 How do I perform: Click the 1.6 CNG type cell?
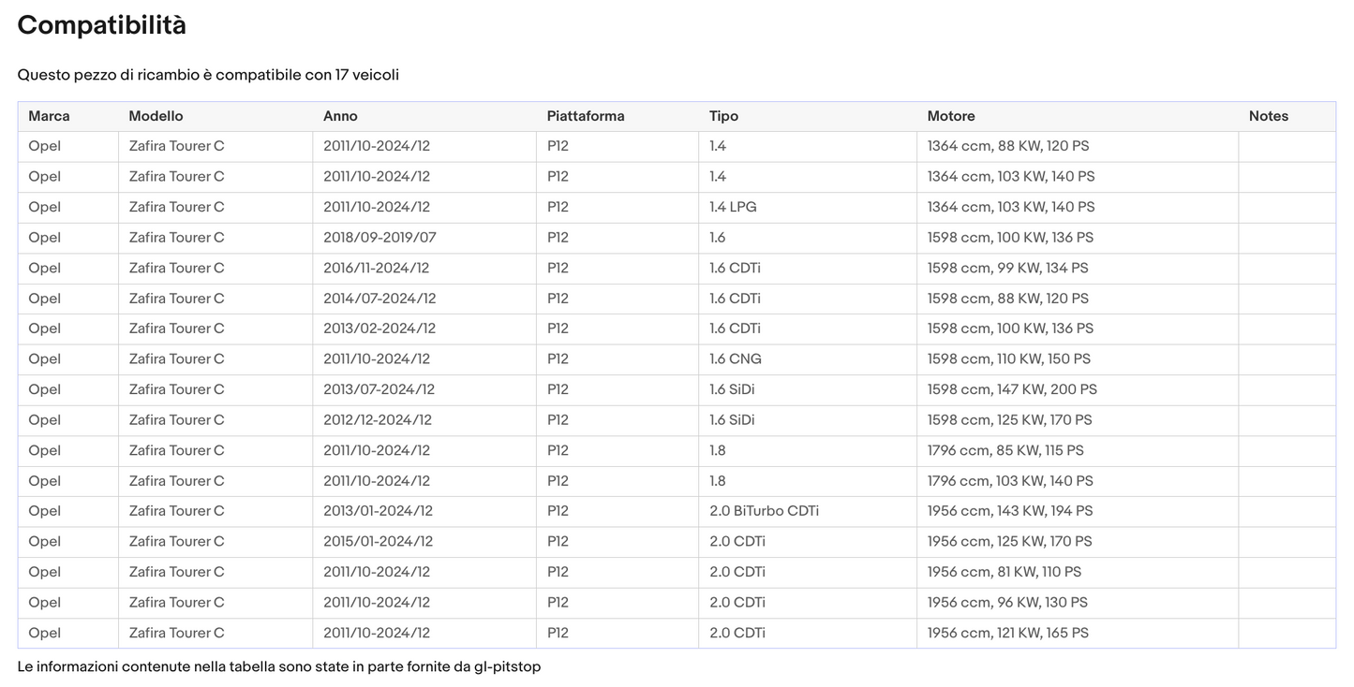coord(736,359)
